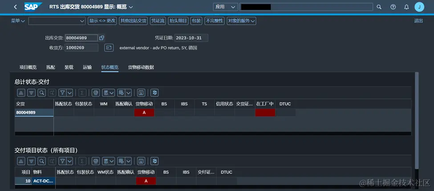Click the 显示 <-> 更改 button
Viewport: 434px width, 191px height.
[102, 21]
